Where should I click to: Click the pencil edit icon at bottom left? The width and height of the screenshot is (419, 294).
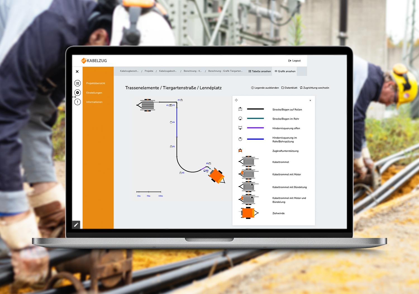click(x=76, y=225)
